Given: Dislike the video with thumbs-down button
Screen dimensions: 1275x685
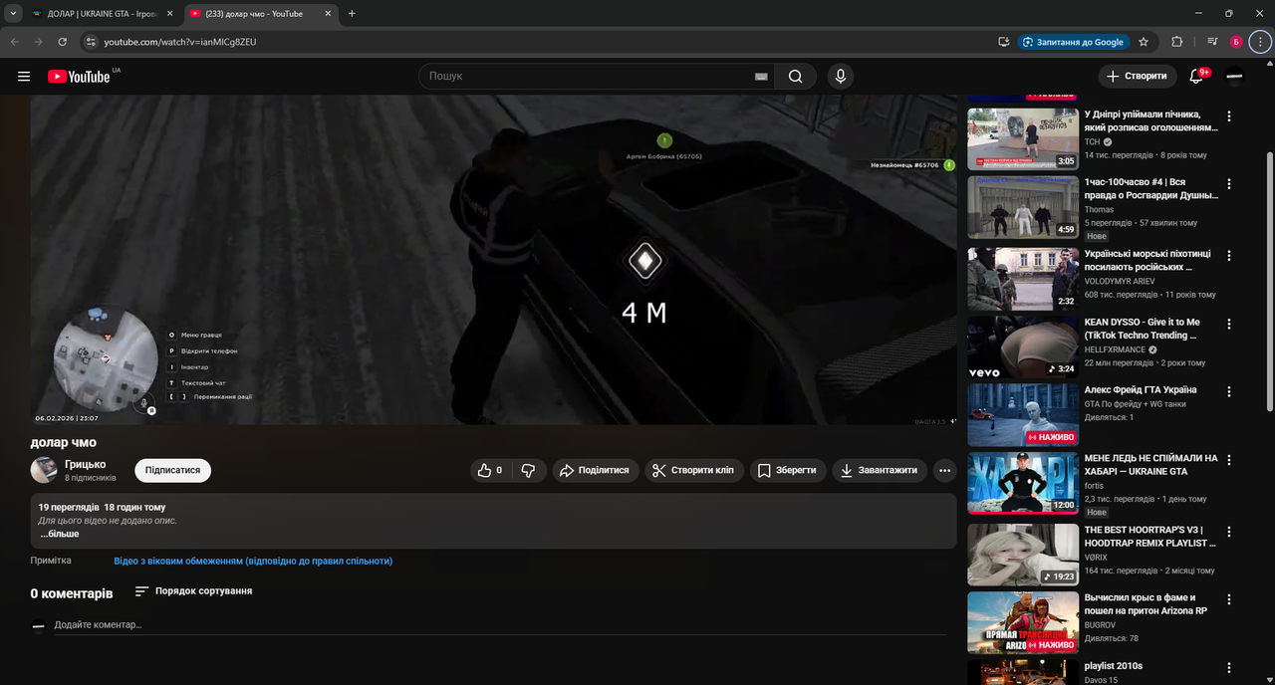Looking at the screenshot, I should click(529, 470).
